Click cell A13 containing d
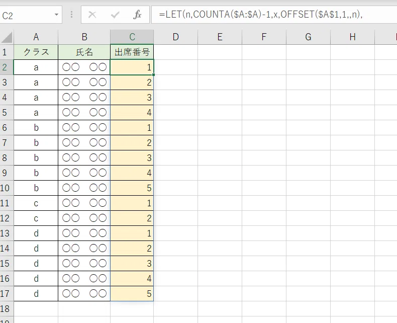This screenshot has height=323, width=397. coord(36,233)
